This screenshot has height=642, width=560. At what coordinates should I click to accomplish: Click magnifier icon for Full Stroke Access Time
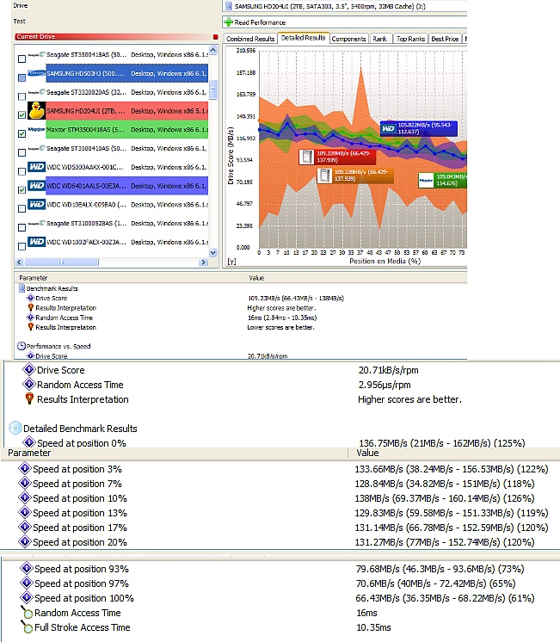27,627
